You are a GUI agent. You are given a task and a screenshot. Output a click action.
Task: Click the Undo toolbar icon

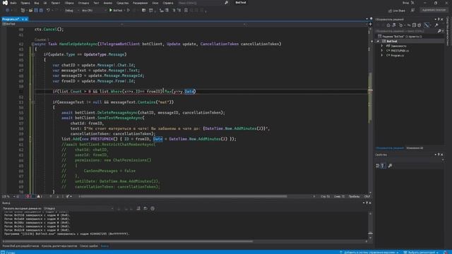48,11
